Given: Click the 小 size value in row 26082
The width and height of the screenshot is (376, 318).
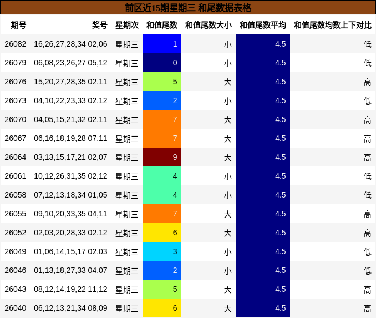Looking at the screenshot, I should 228,44.
